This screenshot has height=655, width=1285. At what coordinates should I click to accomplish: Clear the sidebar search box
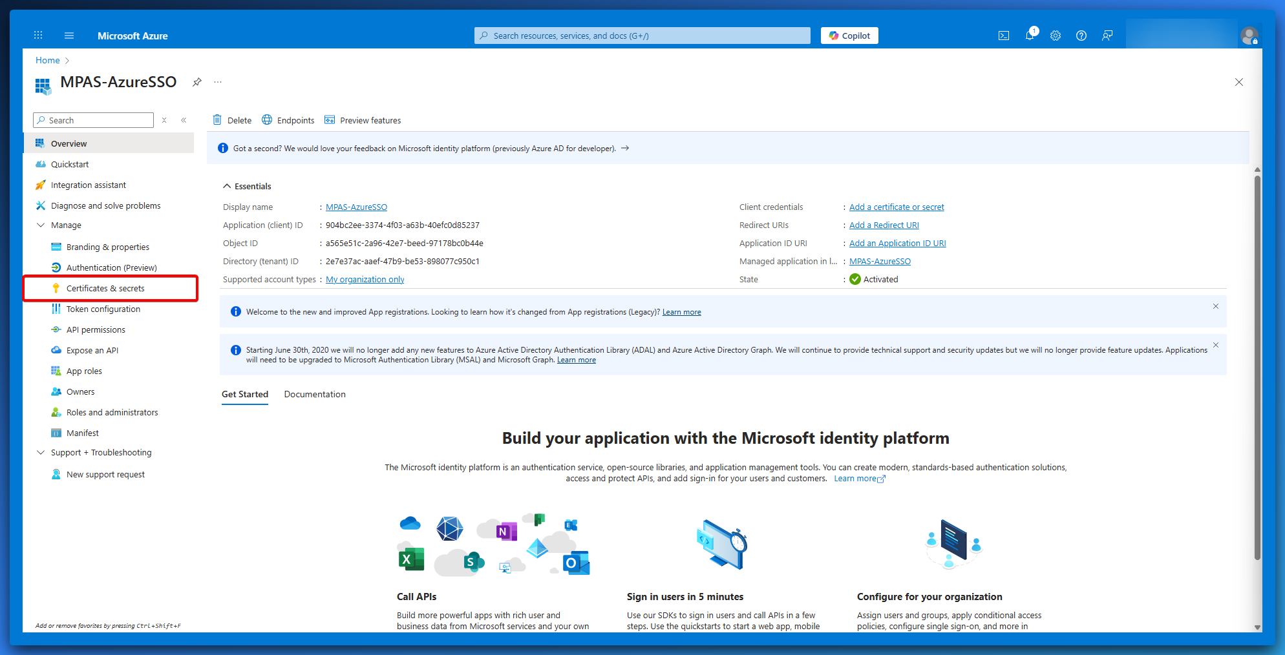164,120
